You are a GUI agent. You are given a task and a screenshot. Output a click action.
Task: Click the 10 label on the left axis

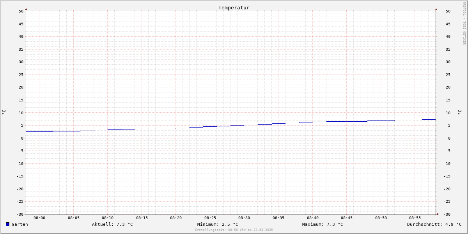(x=21, y=113)
